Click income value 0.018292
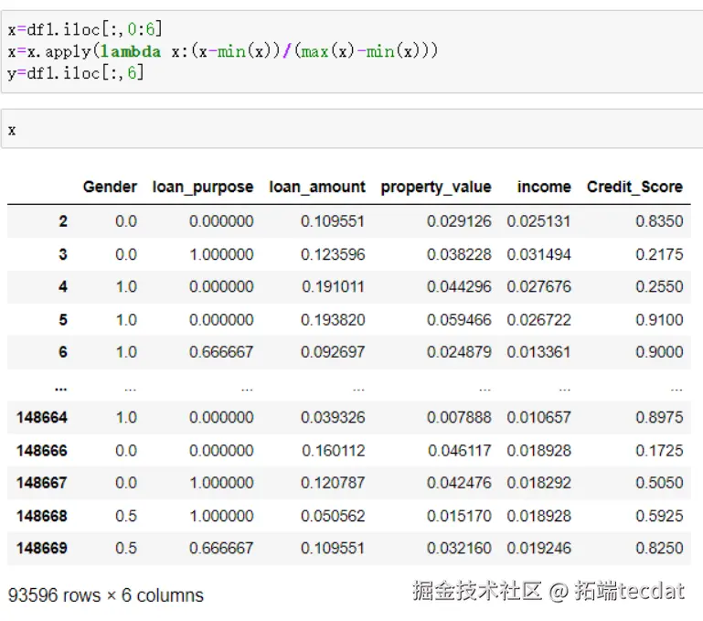The height and width of the screenshot is (621, 703). (x=539, y=483)
